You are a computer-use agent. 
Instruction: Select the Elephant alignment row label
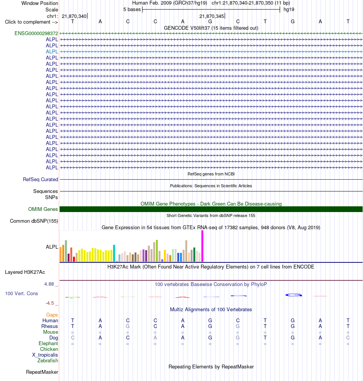click(x=48, y=343)
